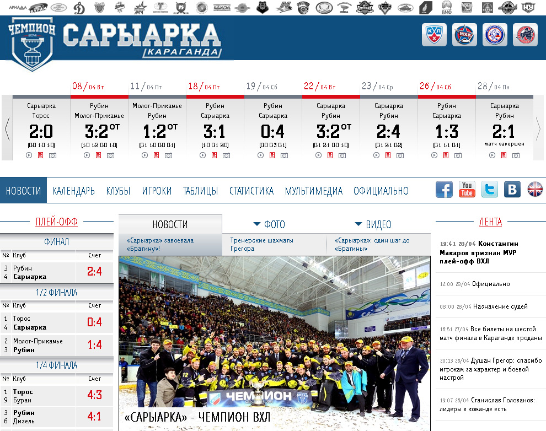Click the Рубин–Дизель quarterfinal score 4:1
The width and height of the screenshot is (546, 431).
pos(94,416)
